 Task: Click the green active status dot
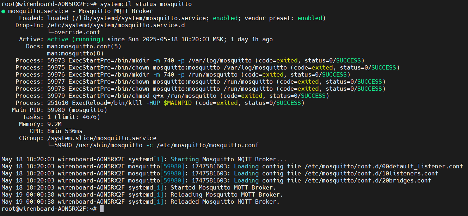pyautogui.click(x=3, y=11)
